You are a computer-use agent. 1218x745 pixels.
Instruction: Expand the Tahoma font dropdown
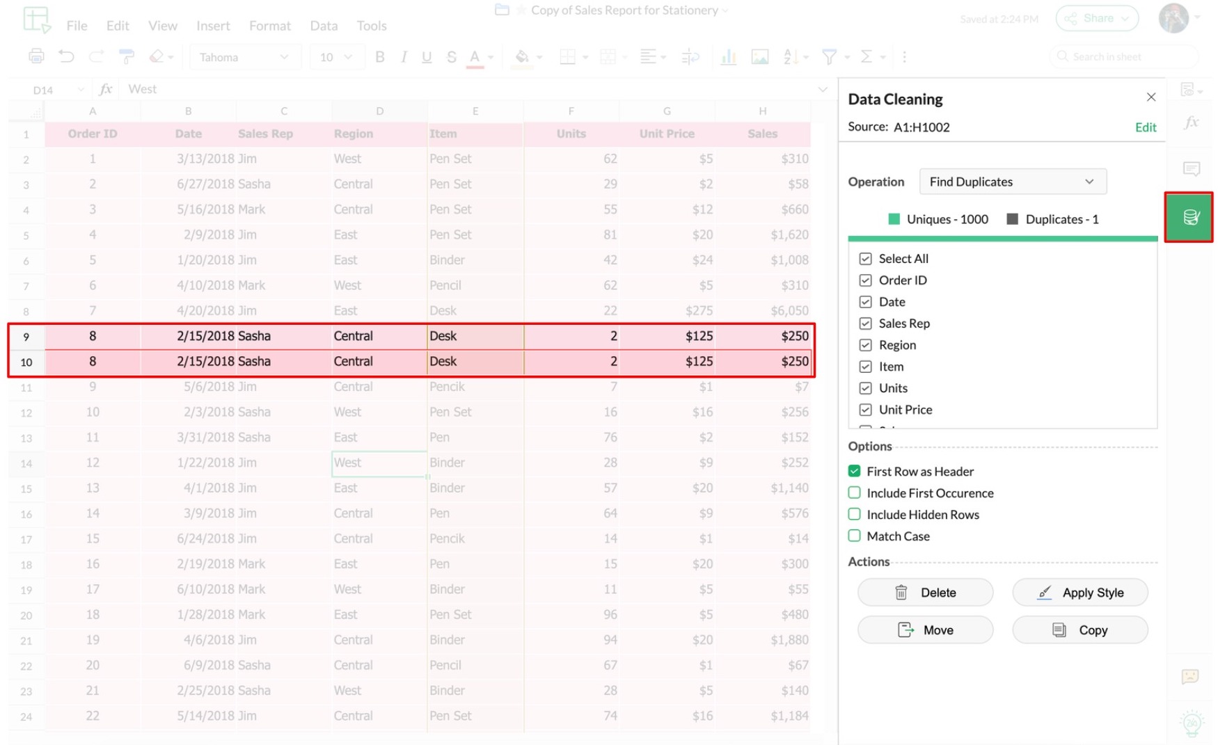(244, 57)
